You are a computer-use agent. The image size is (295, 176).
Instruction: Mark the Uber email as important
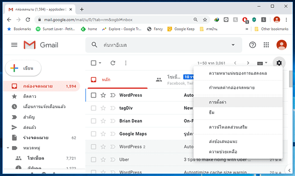pyautogui.click(x=112, y=159)
